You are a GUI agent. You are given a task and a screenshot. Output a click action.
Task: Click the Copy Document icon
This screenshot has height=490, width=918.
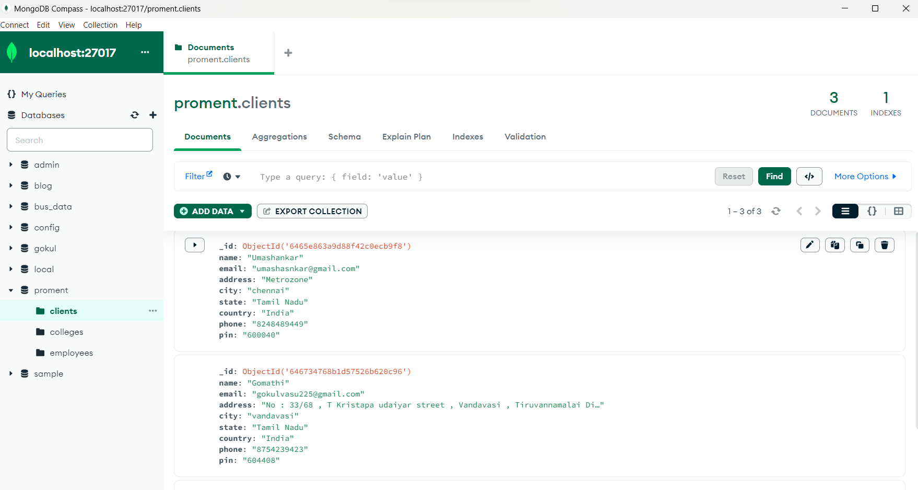(834, 244)
